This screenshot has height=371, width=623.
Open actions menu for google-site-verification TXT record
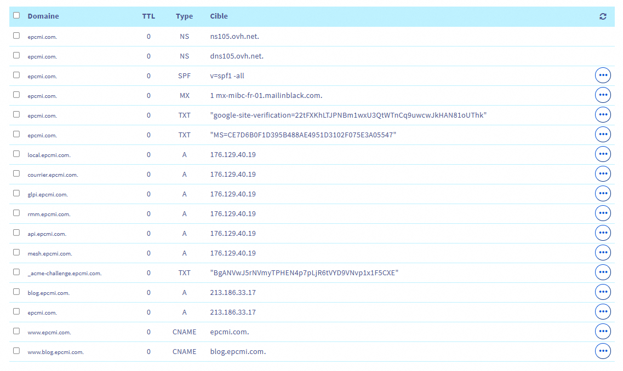603,115
